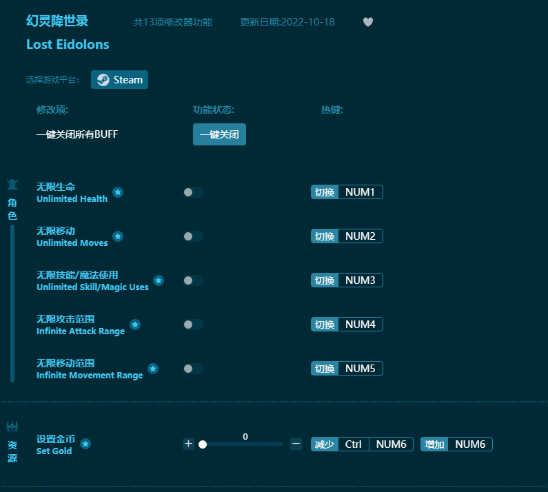Image resolution: width=548 pixels, height=492 pixels.
Task: Click the 一键关闭所有BUFF label
Action: coord(77,134)
